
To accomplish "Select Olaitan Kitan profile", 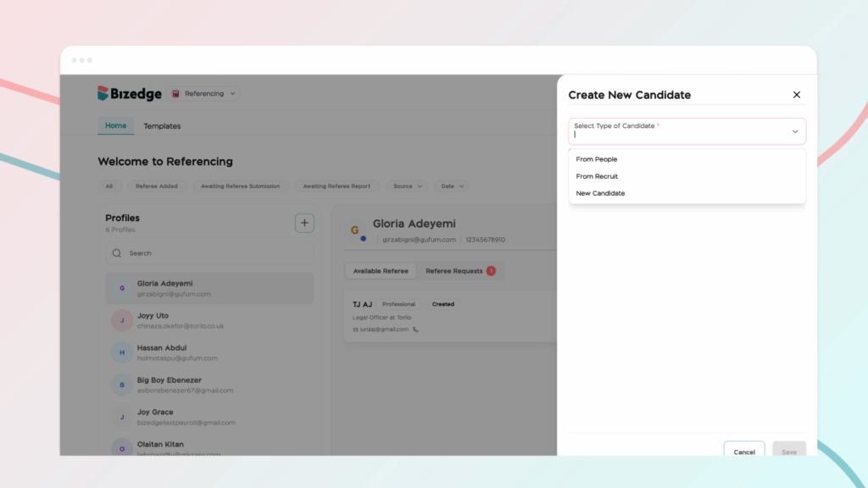I will click(x=209, y=446).
